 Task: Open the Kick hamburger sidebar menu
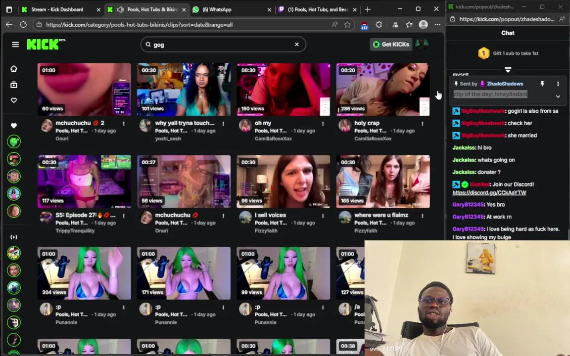tap(15, 44)
